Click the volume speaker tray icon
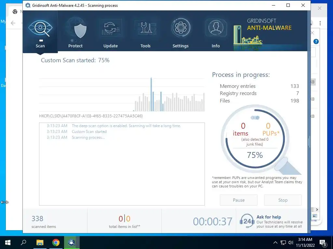Viewport: 333px width, 249px height. pyautogui.click(x=291, y=243)
